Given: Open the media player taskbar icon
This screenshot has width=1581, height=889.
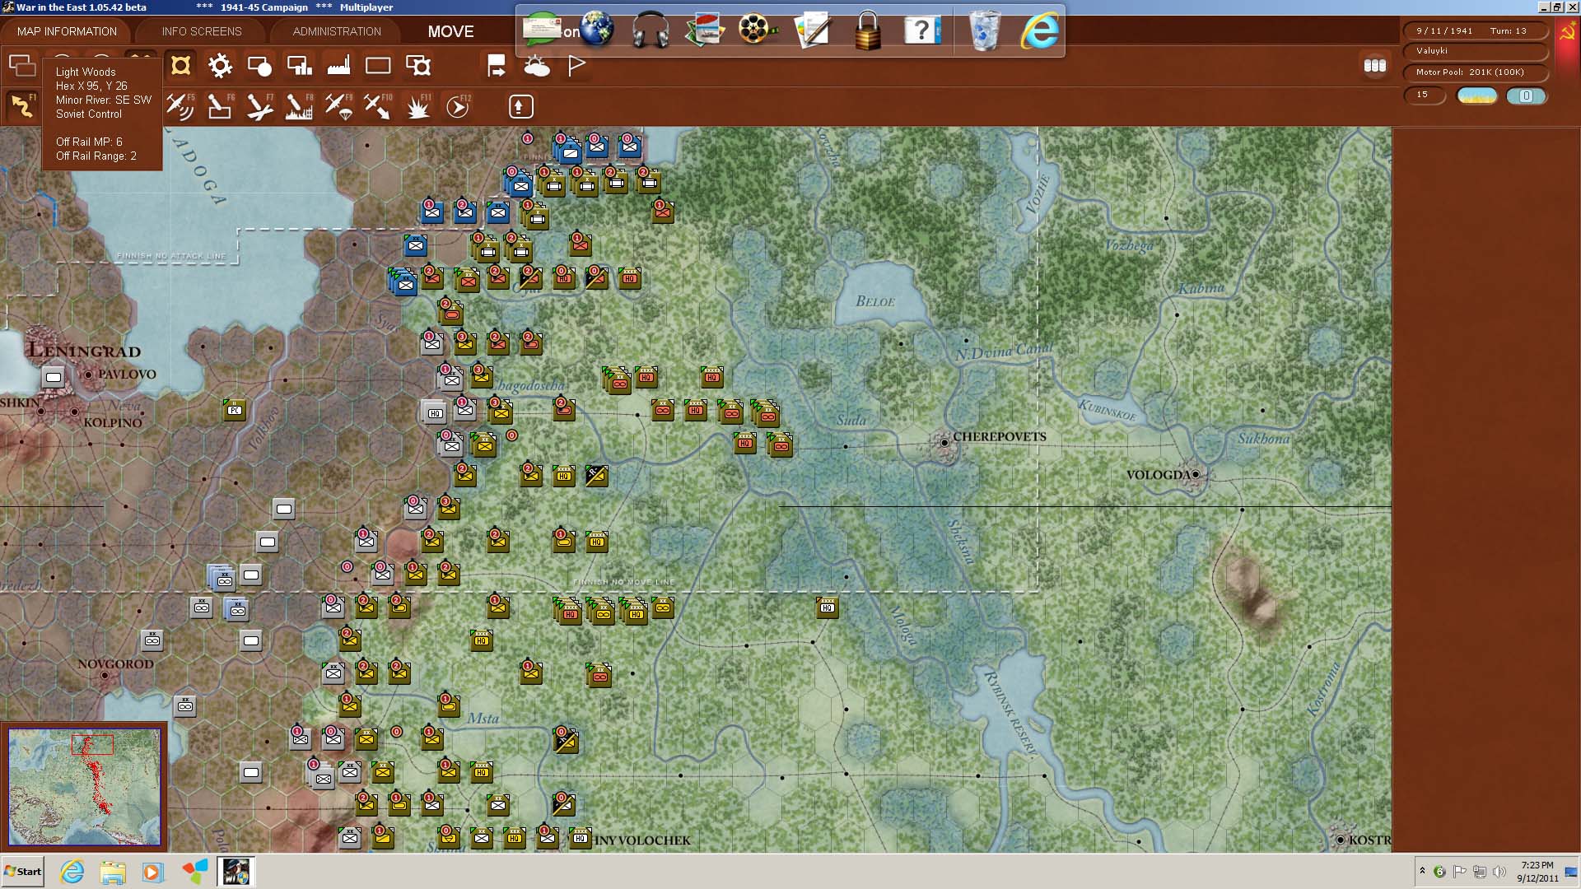Looking at the screenshot, I should tap(152, 872).
